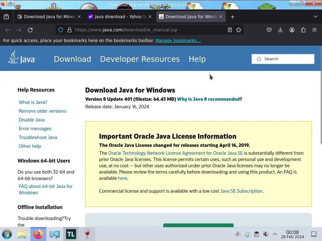Image resolution: width=322 pixels, height=241 pixels.
Task: Close the Download Java for Windows tab
Action: tap(221, 17)
